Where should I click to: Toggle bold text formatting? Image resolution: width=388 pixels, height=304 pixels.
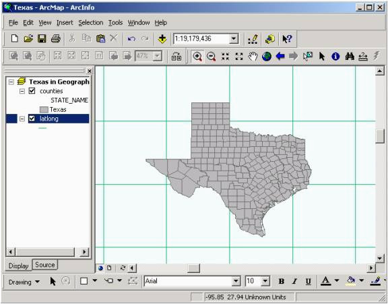pyautogui.click(x=282, y=281)
